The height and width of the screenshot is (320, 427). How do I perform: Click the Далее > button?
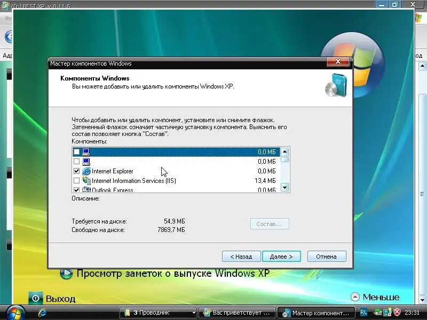[x=281, y=257]
